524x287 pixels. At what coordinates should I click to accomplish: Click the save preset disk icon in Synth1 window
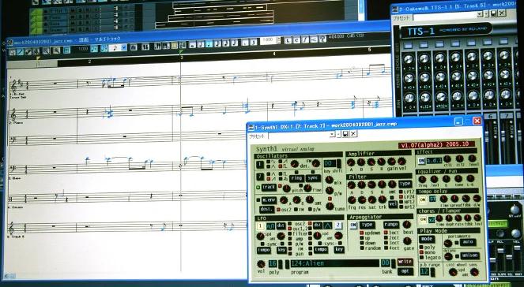pos(346,134)
